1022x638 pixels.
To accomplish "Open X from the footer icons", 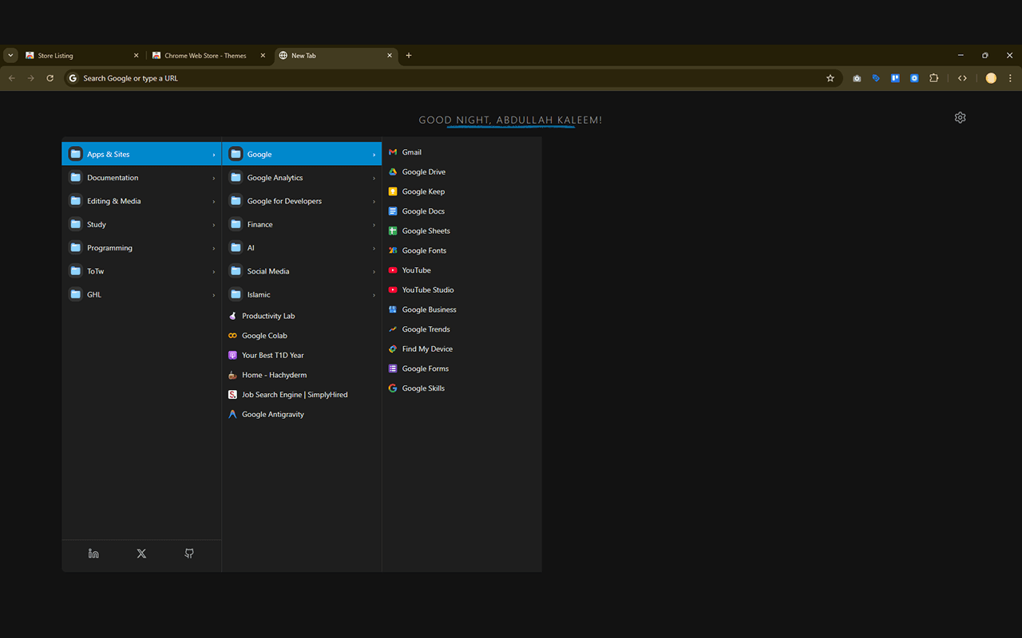I will pos(141,553).
